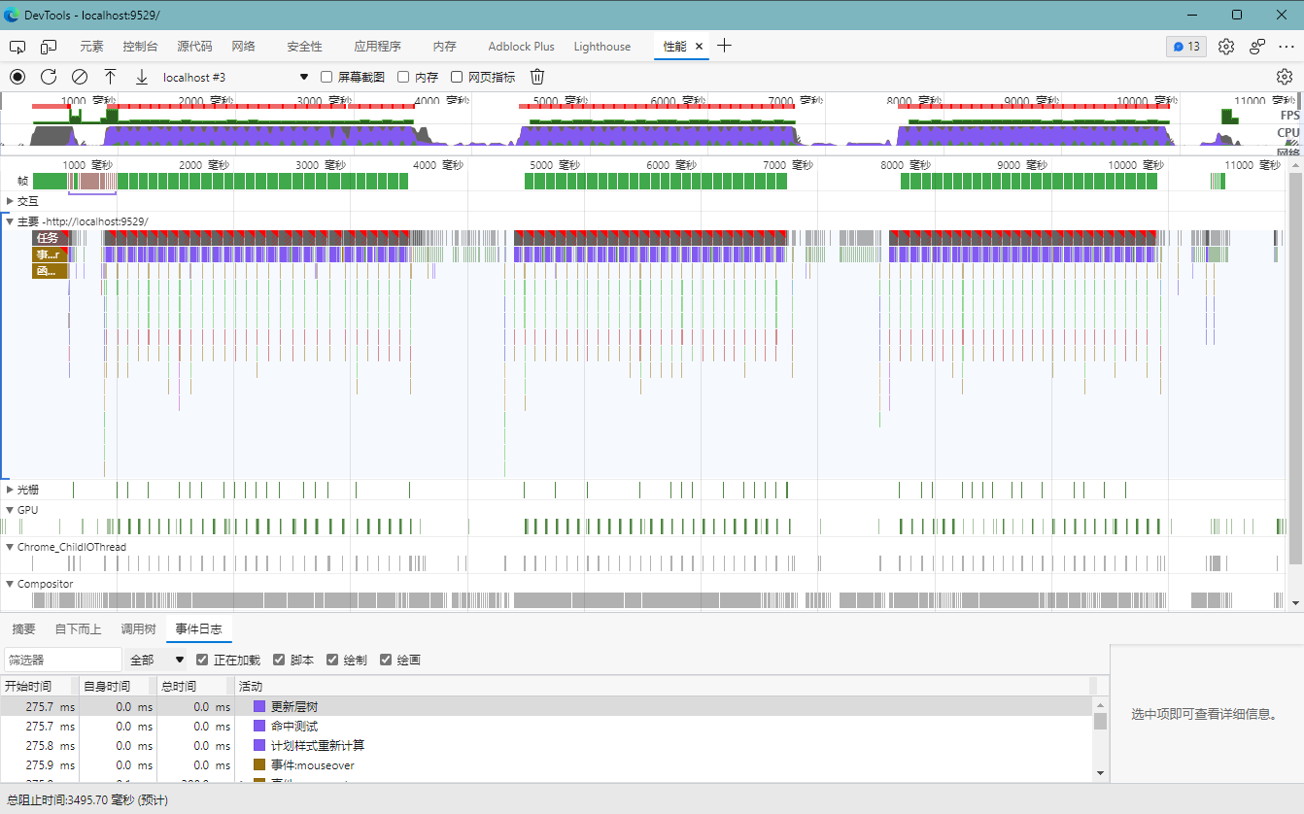Viewport: 1304px width, 814px height.
Task: Toggle device emulation icon
Action: tap(49, 47)
